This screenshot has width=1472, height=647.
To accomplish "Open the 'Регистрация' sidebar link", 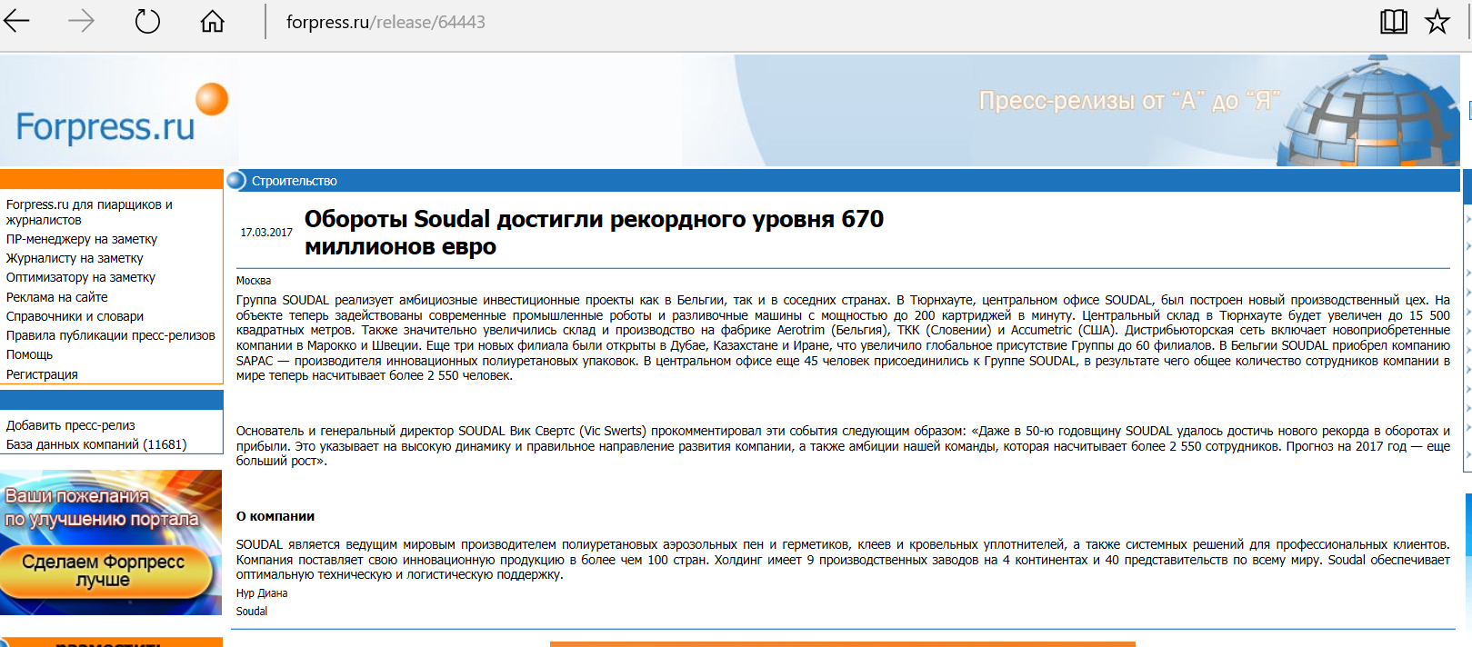I will tap(42, 374).
